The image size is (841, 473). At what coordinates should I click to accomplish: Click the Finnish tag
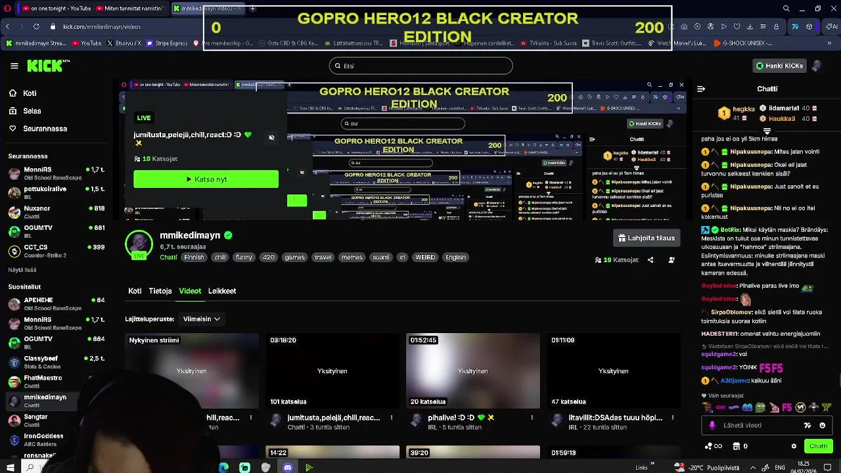click(194, 258)
